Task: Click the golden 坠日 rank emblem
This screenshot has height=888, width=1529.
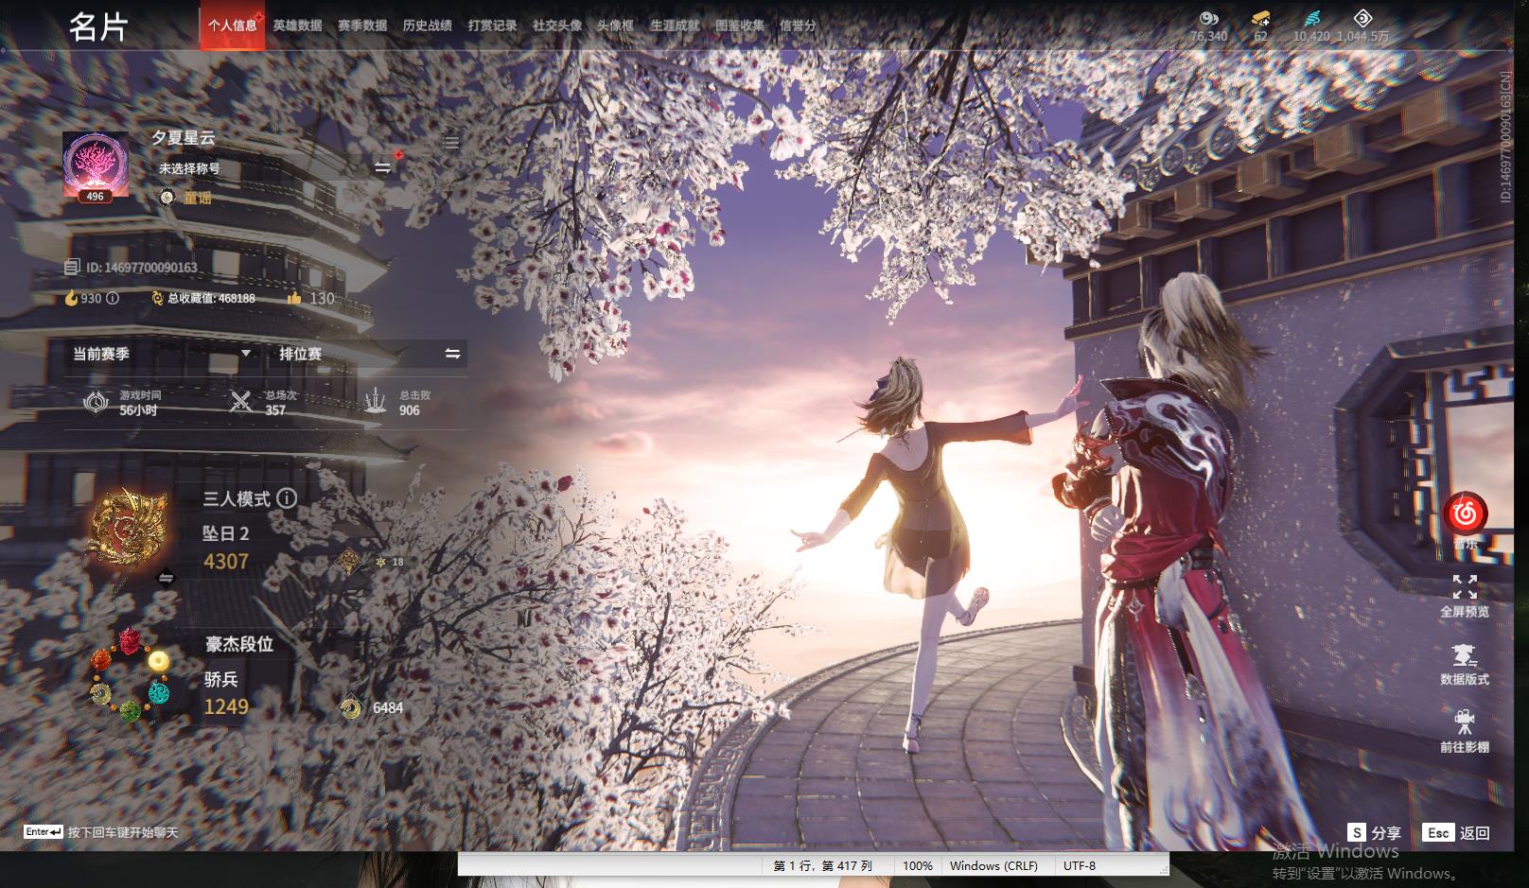Action: pos(129,526)
